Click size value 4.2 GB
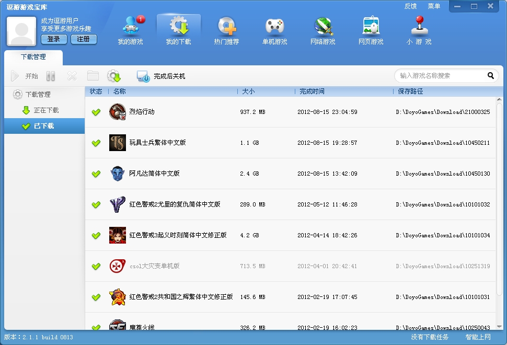This screenshot has width=507, height=345. point(249,235)
